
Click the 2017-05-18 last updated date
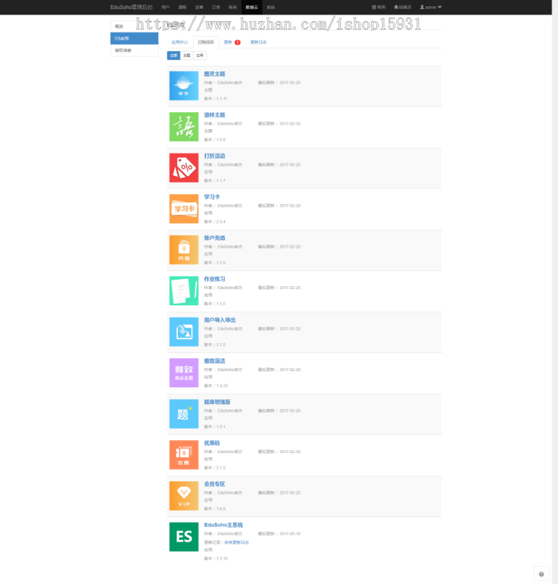click(290, 534)
